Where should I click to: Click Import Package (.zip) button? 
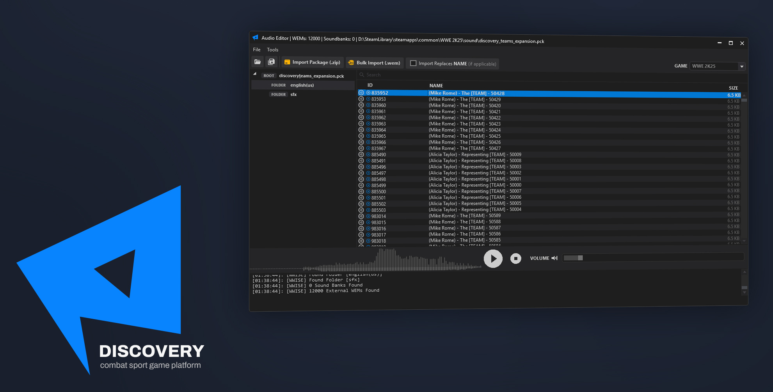point(313,62)
